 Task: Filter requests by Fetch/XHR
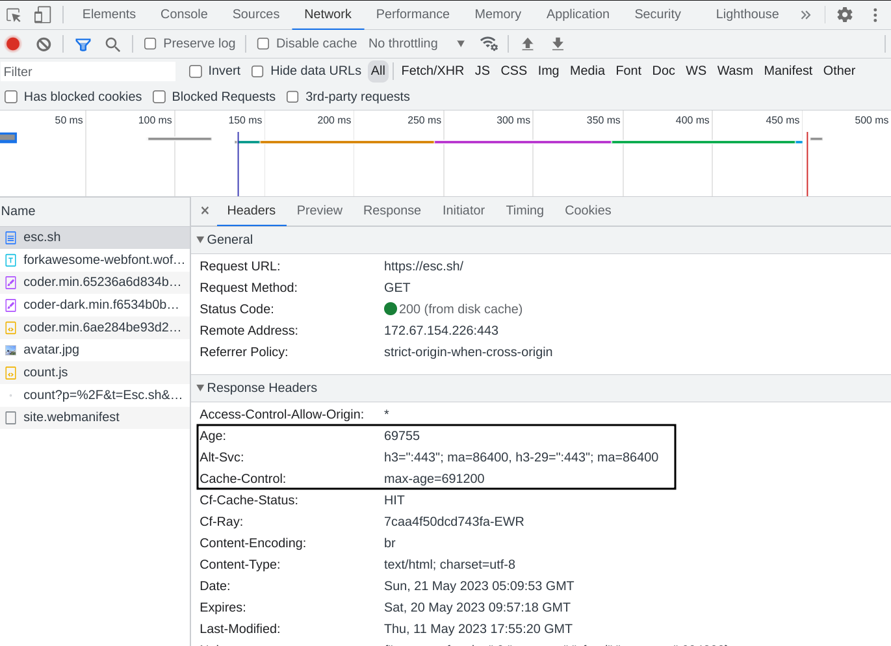(432, 71)
